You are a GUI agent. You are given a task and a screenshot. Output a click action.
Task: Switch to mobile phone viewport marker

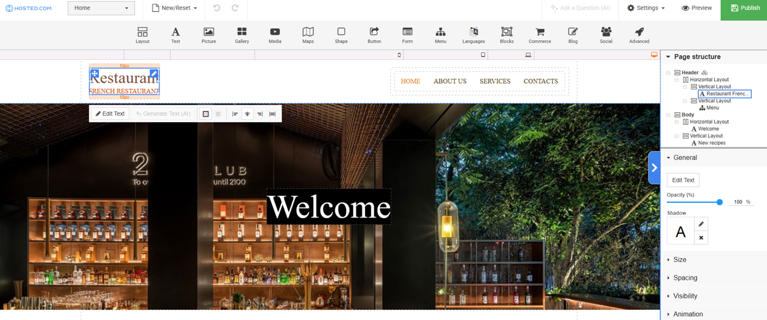click(x=399, y=55)
